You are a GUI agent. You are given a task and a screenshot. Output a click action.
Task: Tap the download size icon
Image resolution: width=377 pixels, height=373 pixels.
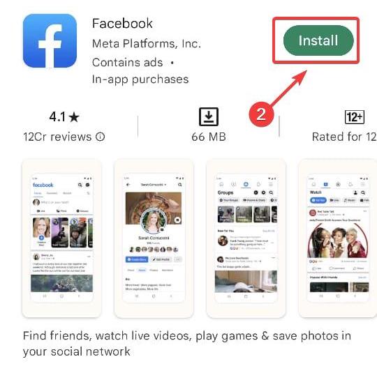point(209,116)
